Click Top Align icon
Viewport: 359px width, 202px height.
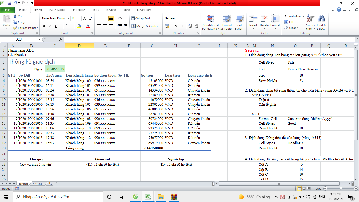tap(99, 18)
